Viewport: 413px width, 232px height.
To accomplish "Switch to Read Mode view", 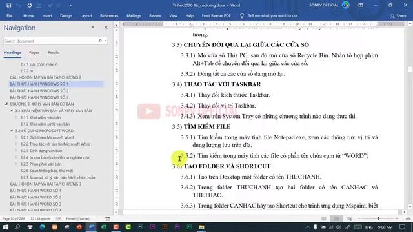I will [324, 219].
